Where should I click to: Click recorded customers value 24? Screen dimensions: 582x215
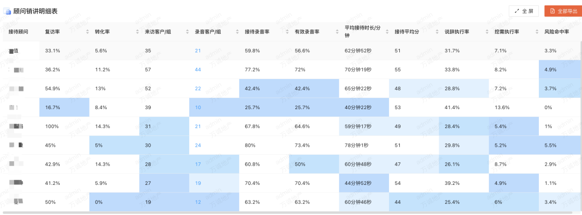point(198,145)
